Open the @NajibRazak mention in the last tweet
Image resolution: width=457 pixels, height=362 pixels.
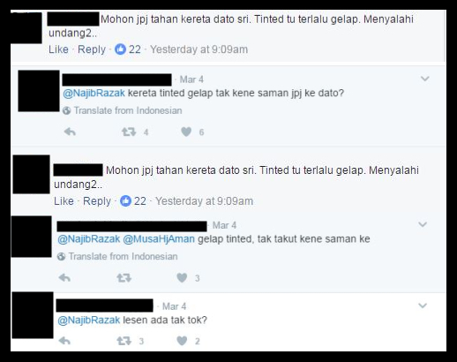89,320
